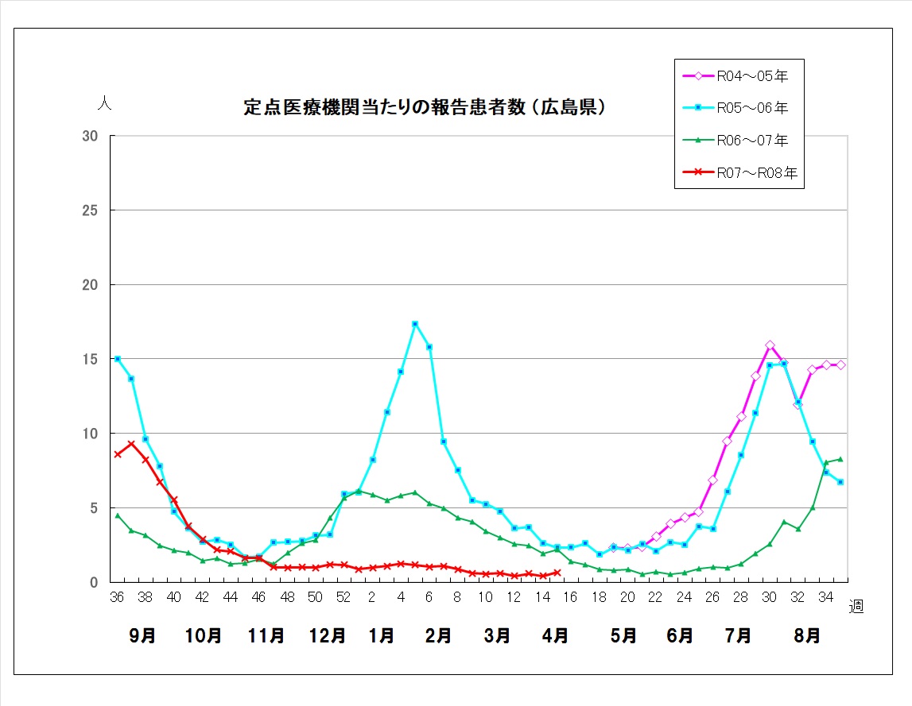Click the last red data point at week 15
The image size is (912, 706).
(x=557, y=572)
